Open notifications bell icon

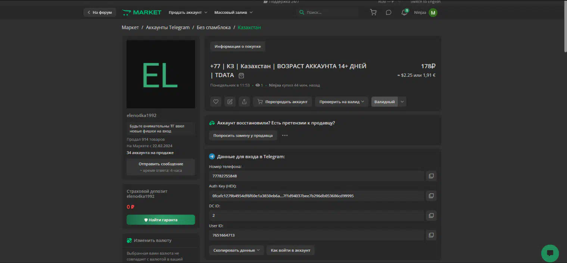point(404,12)
